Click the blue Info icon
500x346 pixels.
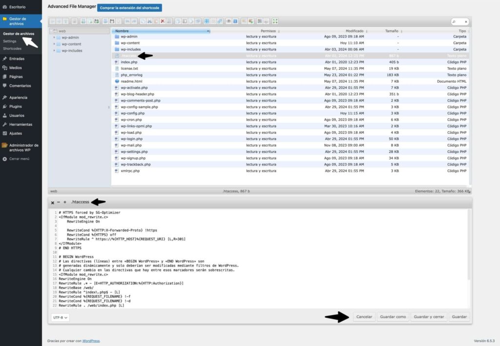tap(235, 21)
